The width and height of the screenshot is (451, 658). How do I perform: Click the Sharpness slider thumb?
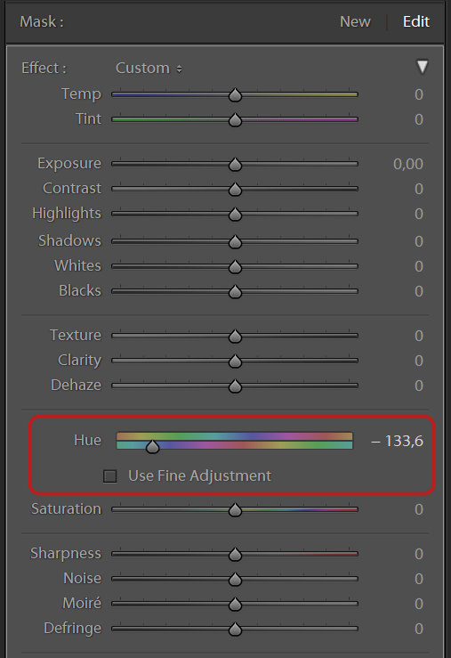pyautogui.click(x=235, y=555)
